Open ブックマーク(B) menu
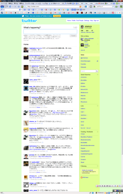The height and width of the screenshot is (194, 123). tap(30, 4)
